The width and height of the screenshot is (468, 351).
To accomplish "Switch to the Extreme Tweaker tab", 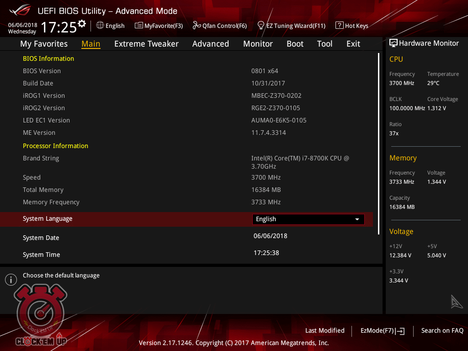I will (x=146, y=44).
